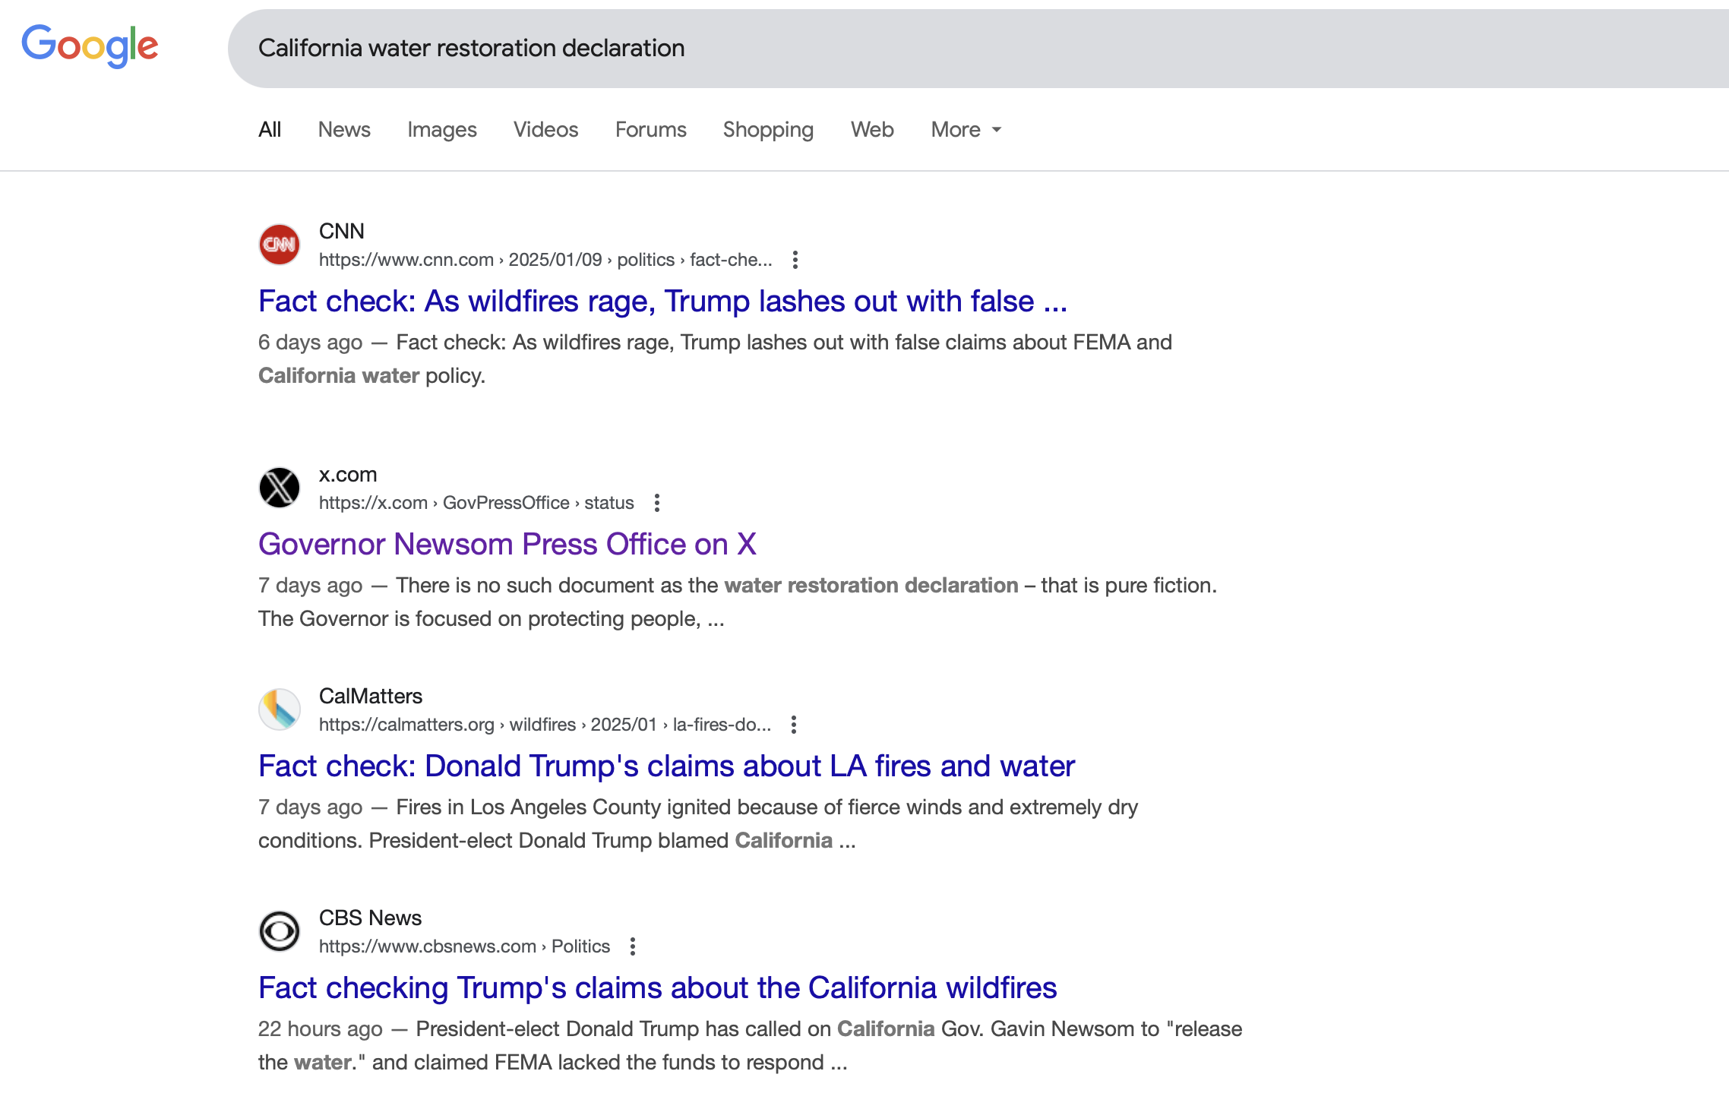Open three-dot menu for CNN result
This screenshot has height=1109, width=1729.
tap(795, 260)
